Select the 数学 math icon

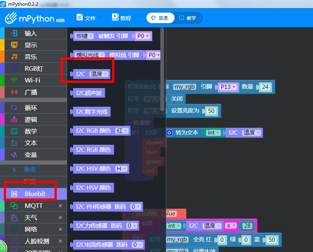pyautogui.click(x=14, y=131)
